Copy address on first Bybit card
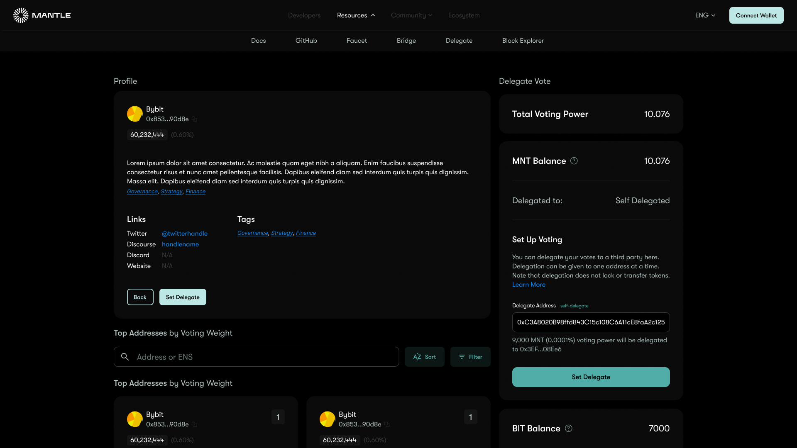This screenshot has width=797, height=448. coord(194,425)
